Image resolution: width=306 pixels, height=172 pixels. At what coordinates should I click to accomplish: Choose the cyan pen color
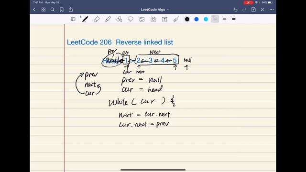pos(206,19)
